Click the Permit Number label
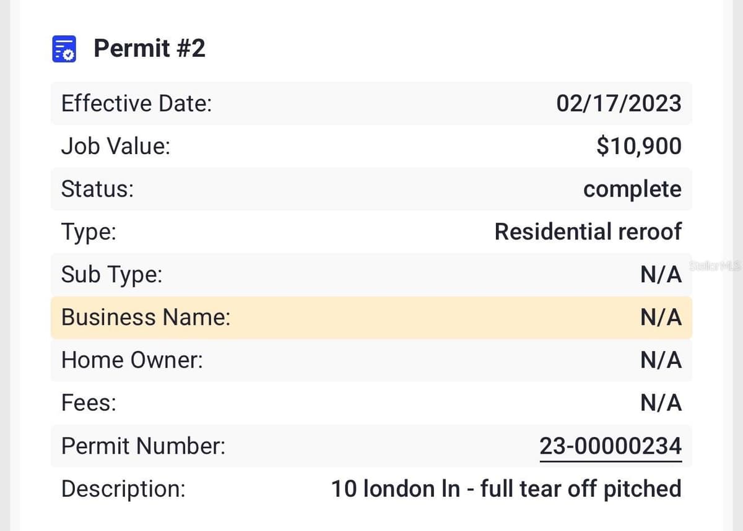The width and height of the screenshot is (743, 531). click(x=143, y=446)
